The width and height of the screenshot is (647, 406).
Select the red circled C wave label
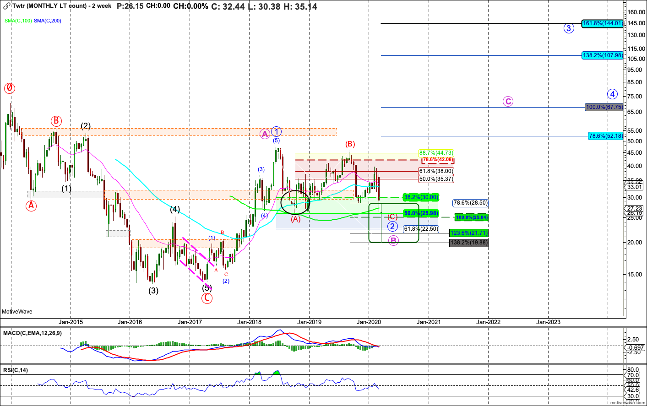(x=207, y=298)
